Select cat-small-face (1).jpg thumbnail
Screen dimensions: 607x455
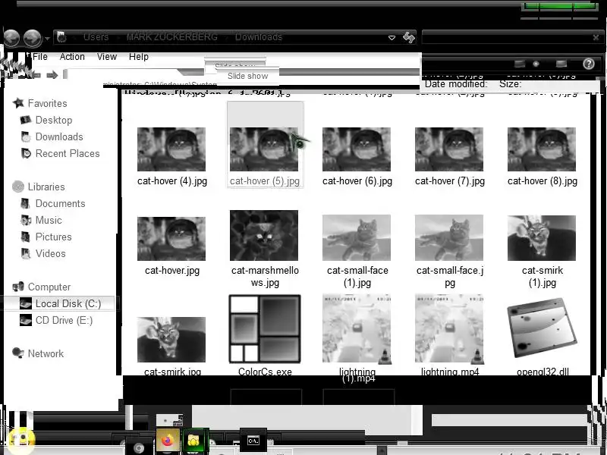[357, 237]
